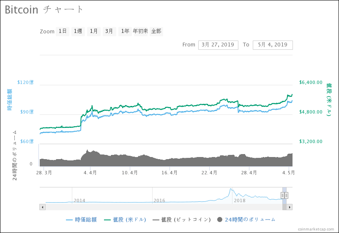339x233 pixels.
Task: Grab the right navigator range handle
Action: [286, 195]
